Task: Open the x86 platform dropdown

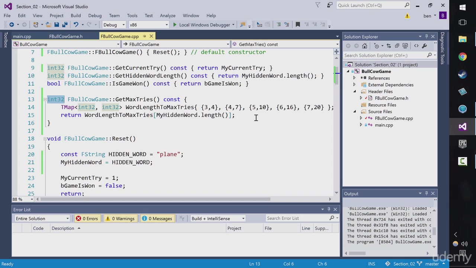Action: [148, 25]
